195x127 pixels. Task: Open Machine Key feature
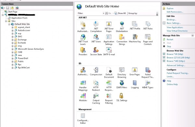135,38
